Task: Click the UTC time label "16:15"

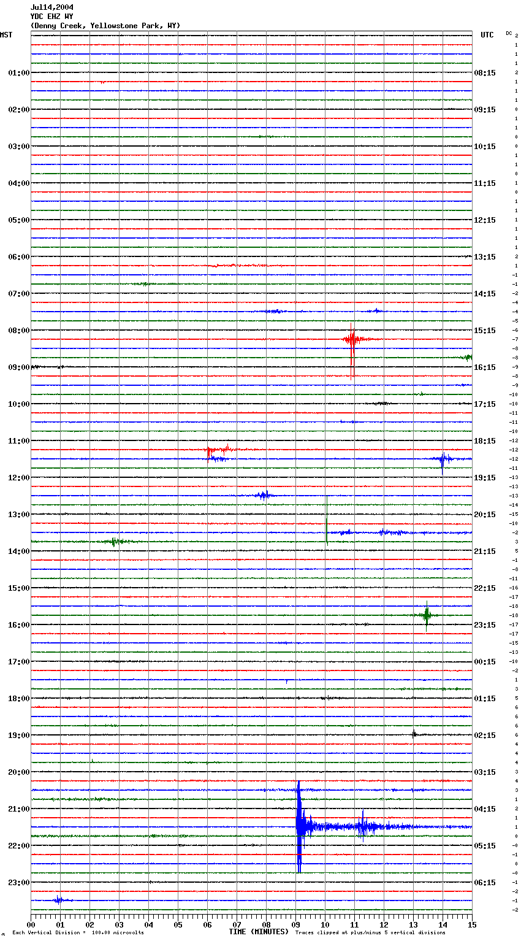Action: pyautogui.click(x=485, y=367)
